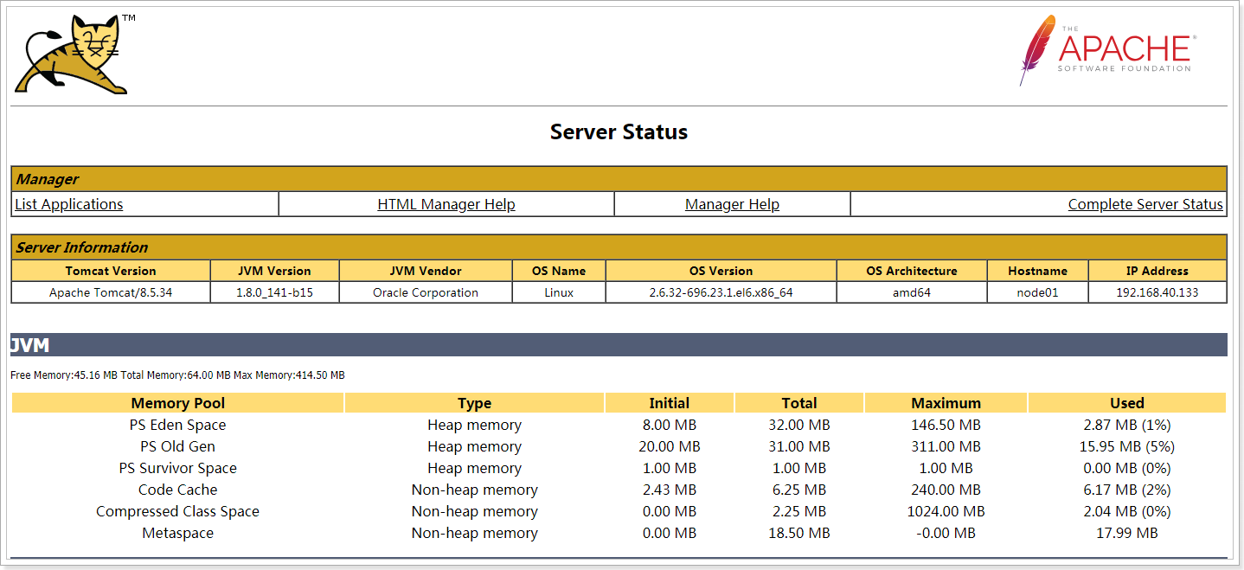The height and width of the screenshot is (570, 1244).
Task: Click the Free Memory summary text line
Action: (177, 375)
